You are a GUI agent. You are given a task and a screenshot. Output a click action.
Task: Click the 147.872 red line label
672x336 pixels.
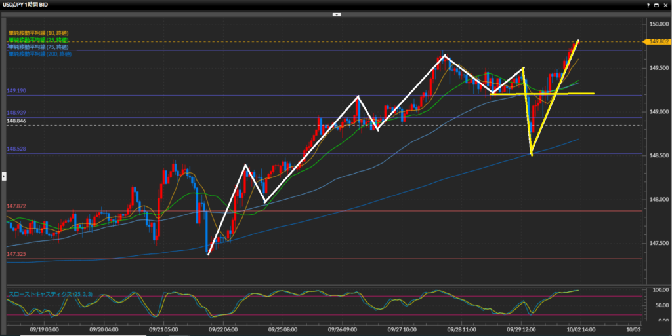pyautogui.click(x=16, y=206)
